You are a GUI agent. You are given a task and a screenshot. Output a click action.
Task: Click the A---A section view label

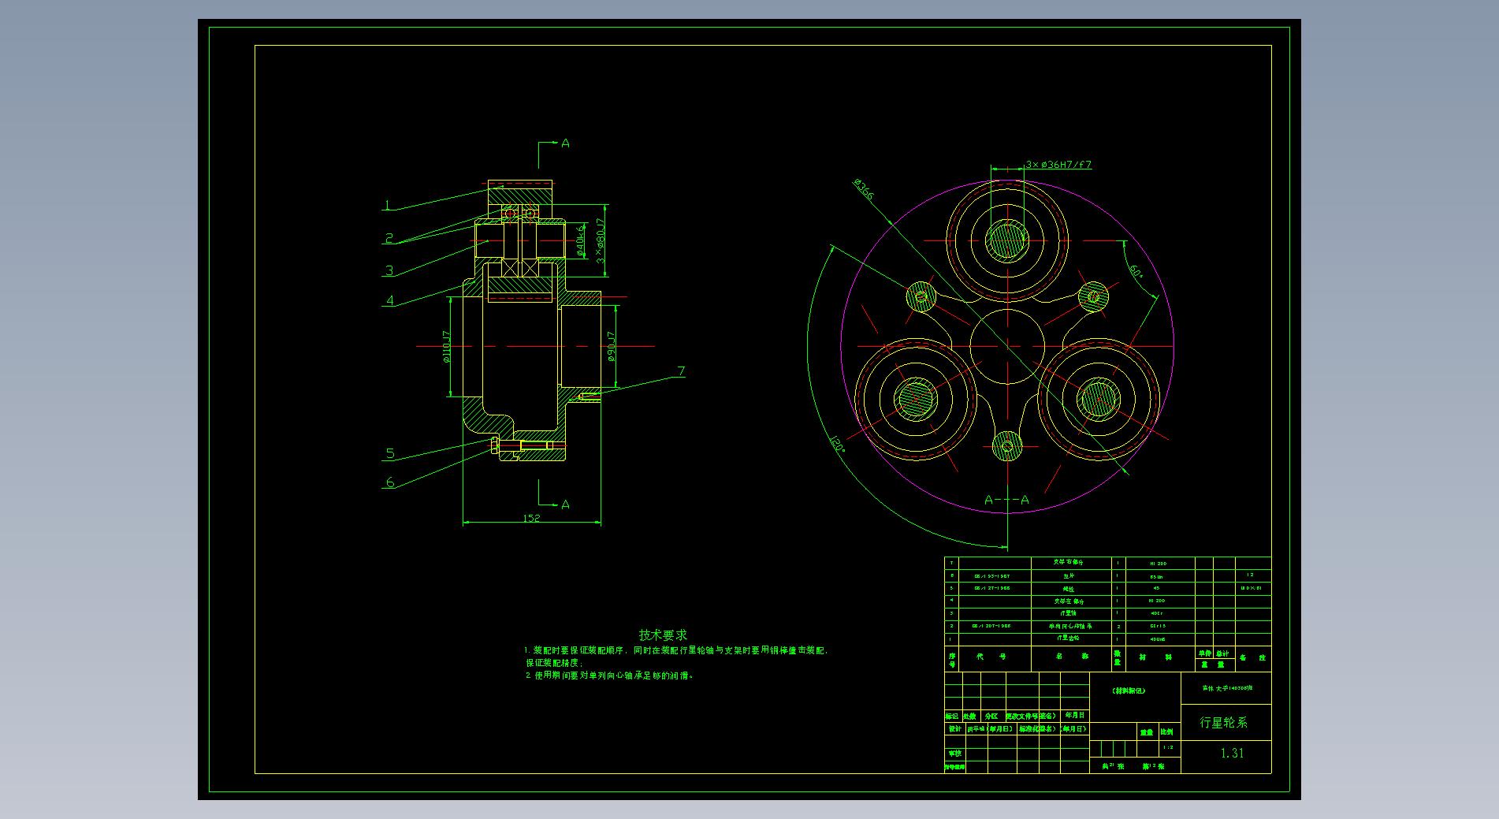click(1006, 500)
